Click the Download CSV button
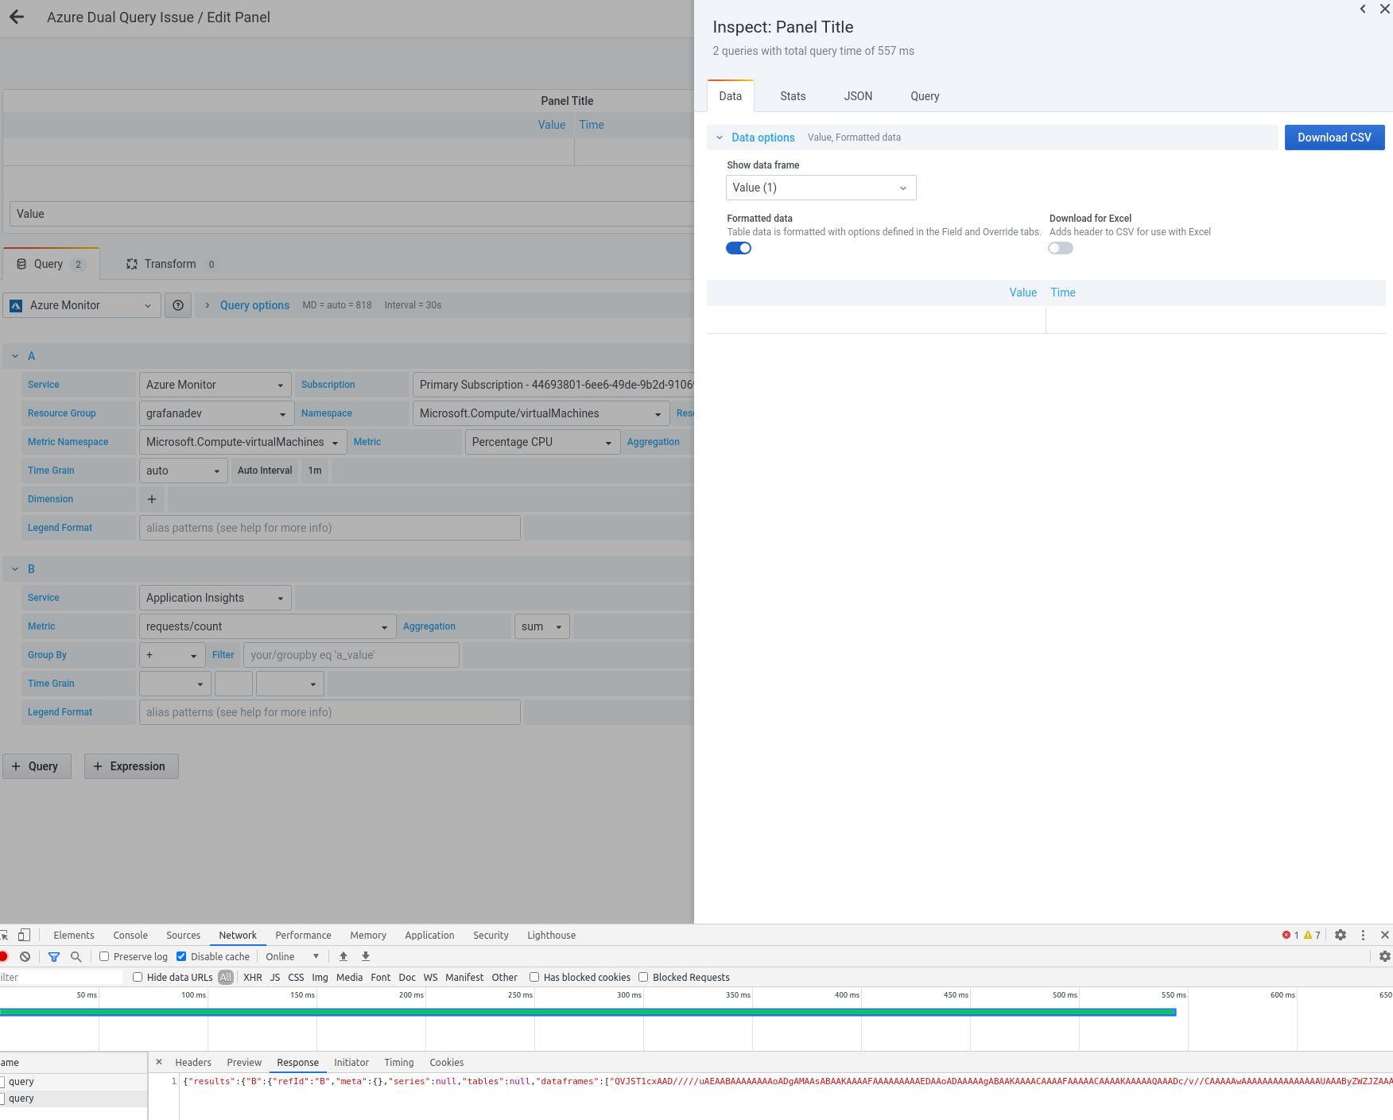Screen dimensions: 1393x1120 [x=1334, y=138]
